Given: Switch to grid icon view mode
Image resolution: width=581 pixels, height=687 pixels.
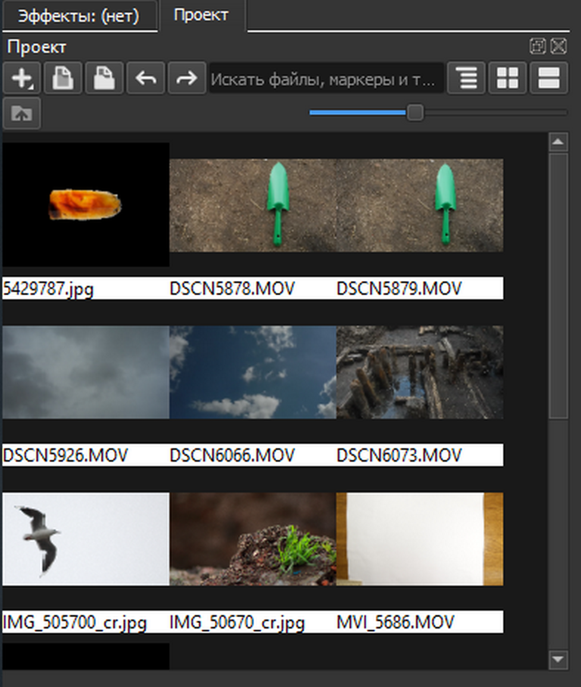Looking at the screenshot, I should click(x=508, y=78).
